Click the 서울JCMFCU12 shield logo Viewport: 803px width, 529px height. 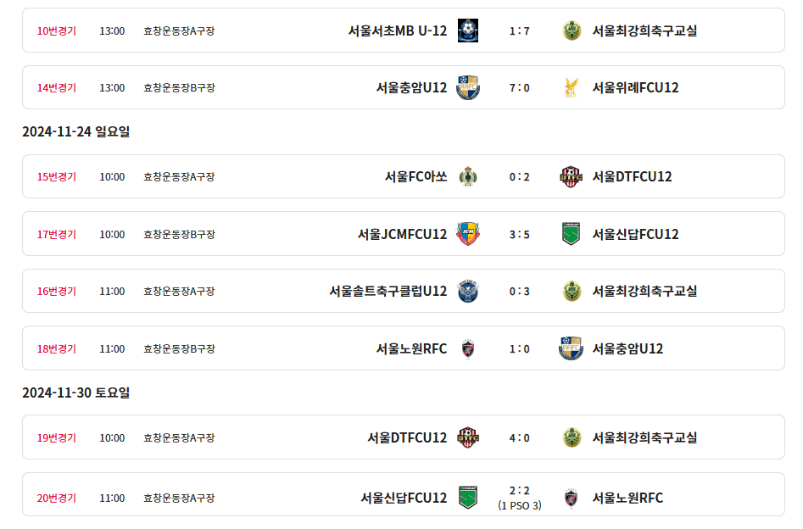pyautogui.click(x=467, y=234)
